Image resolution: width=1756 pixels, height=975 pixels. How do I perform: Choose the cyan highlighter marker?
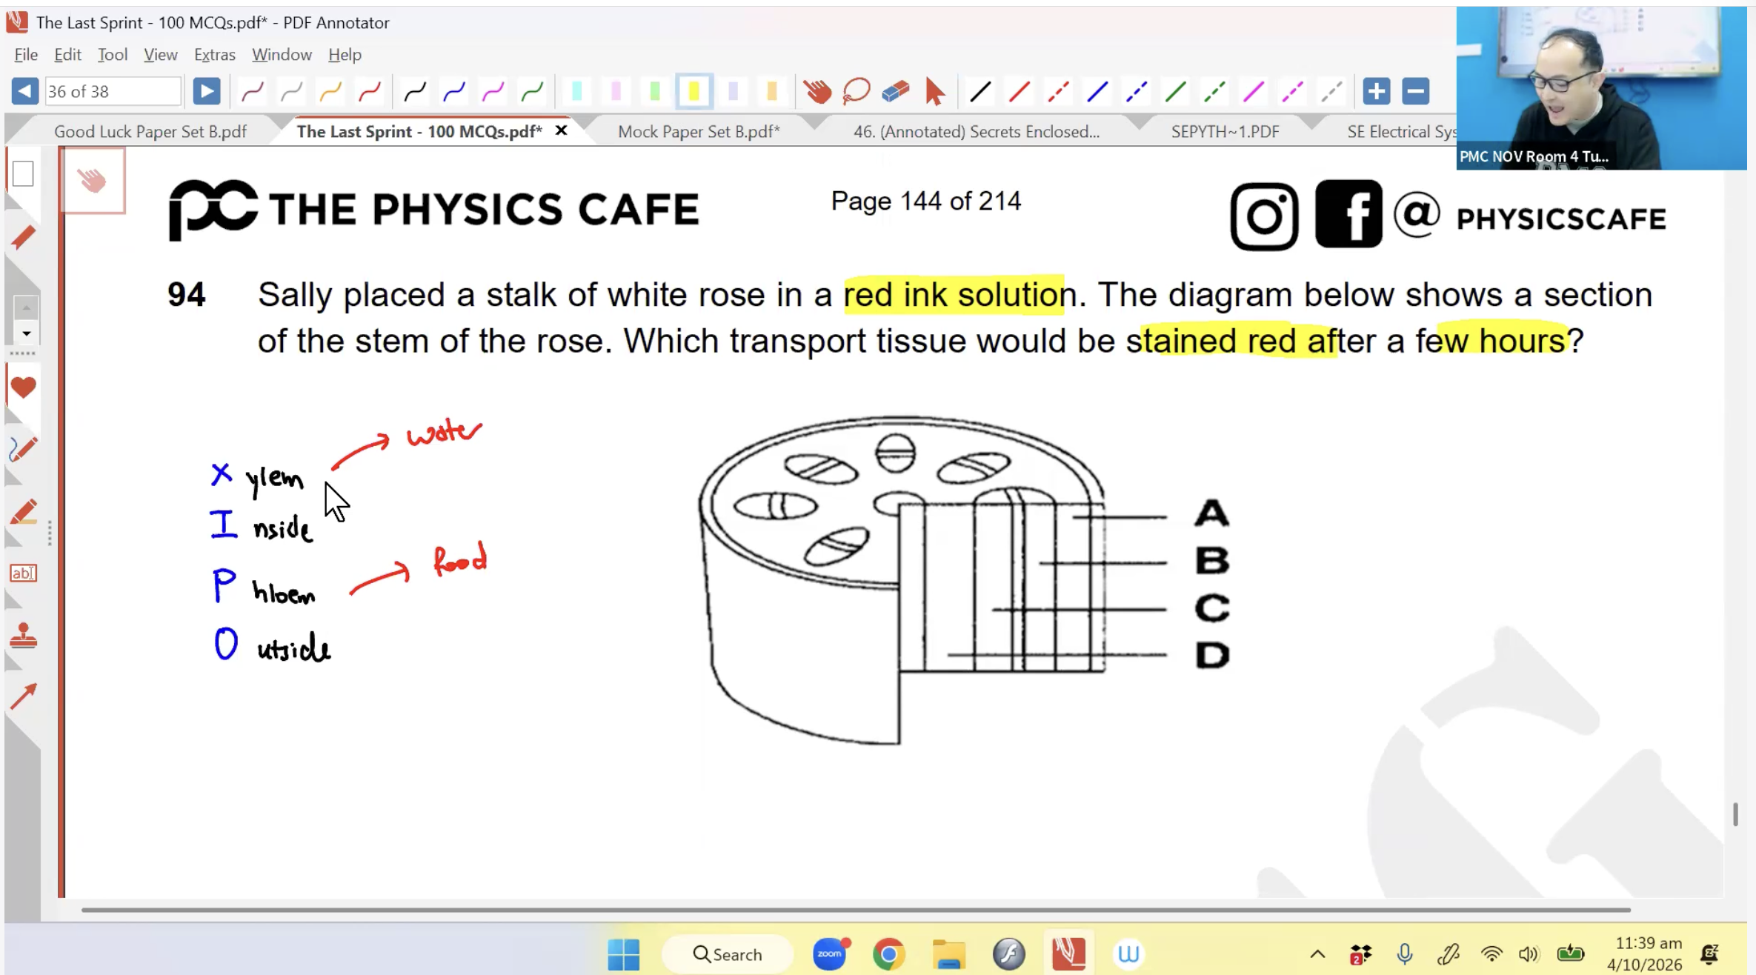click(576, 92)
